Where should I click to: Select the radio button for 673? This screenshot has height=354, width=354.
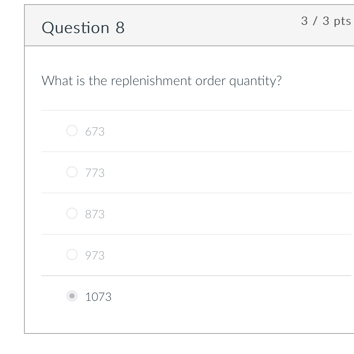[x=72, y=130]
